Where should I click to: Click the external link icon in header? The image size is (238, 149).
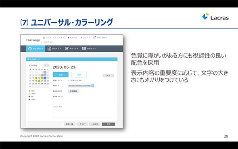pyautogui.click(x=94, y=38)
